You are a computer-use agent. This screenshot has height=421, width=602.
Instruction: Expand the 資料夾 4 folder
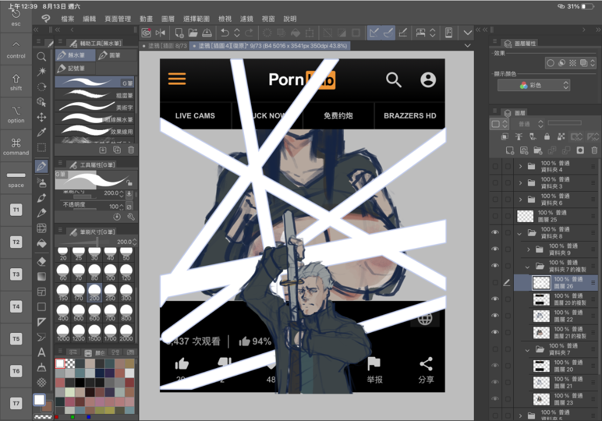[520, 166]
